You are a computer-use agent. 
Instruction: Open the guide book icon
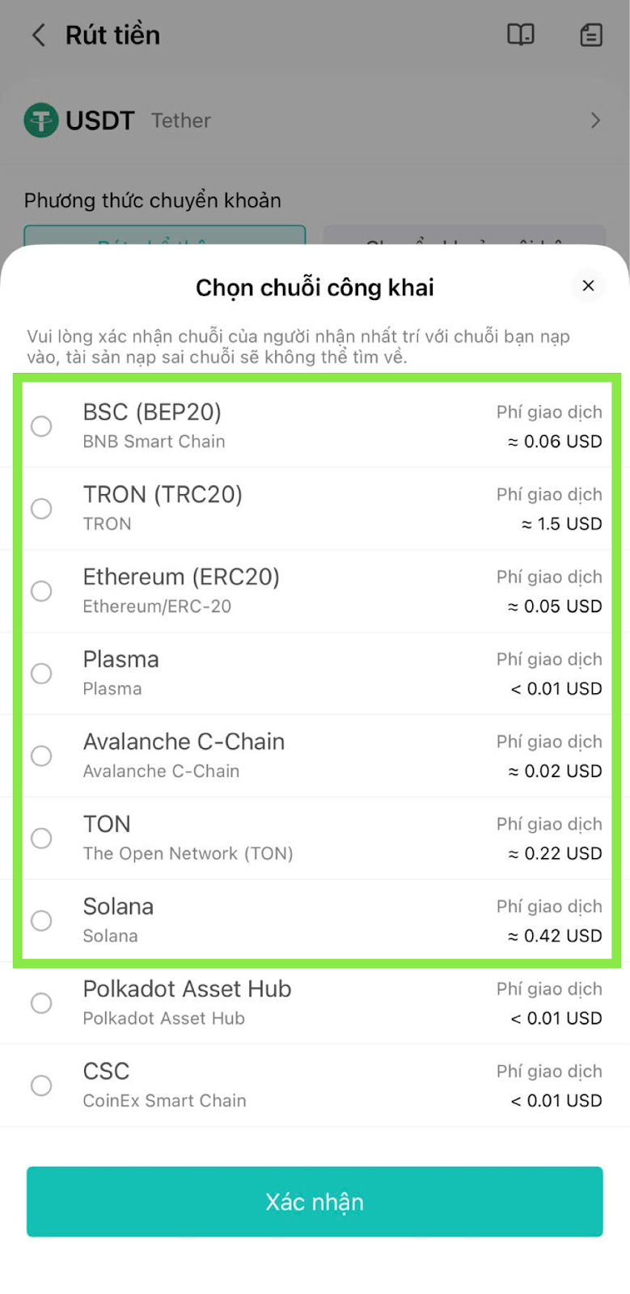tap(520, 35)
